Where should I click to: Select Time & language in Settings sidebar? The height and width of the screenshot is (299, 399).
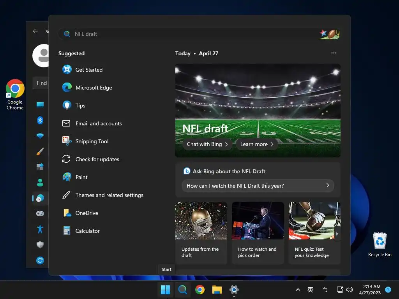click(x=40, y=198)
